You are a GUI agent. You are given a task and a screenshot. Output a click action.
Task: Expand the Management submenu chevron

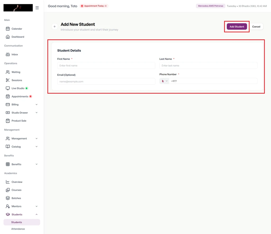coord(37,138)
